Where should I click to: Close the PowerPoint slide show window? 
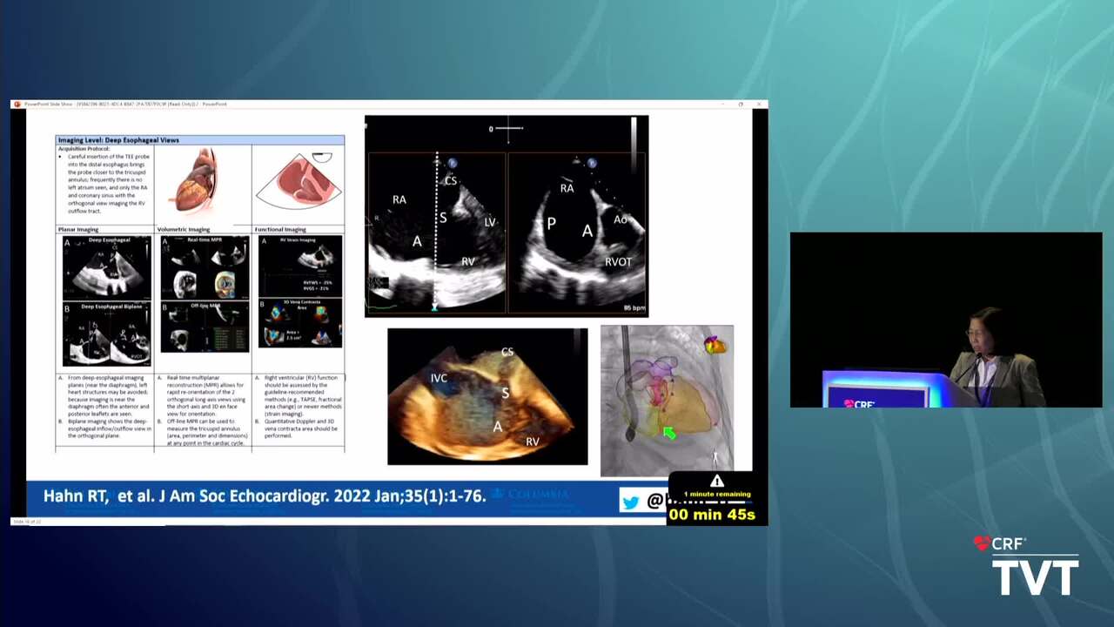tap(759, 104)
